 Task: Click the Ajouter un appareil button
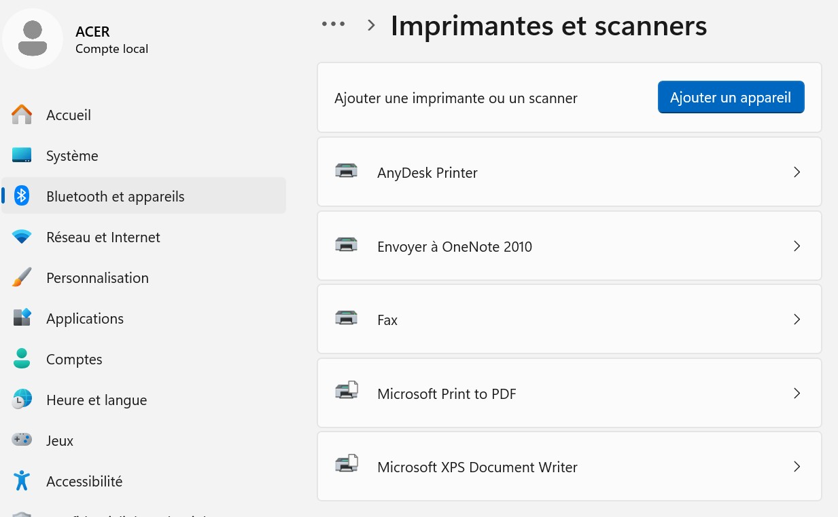(731, 97)
